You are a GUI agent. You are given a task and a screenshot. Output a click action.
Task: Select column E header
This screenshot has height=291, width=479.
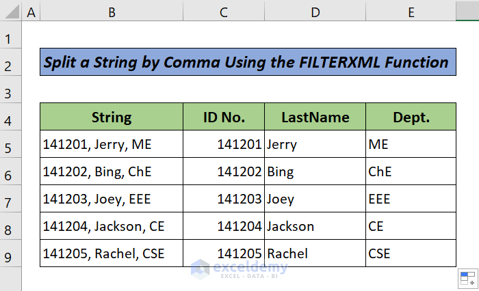(411, 12)
